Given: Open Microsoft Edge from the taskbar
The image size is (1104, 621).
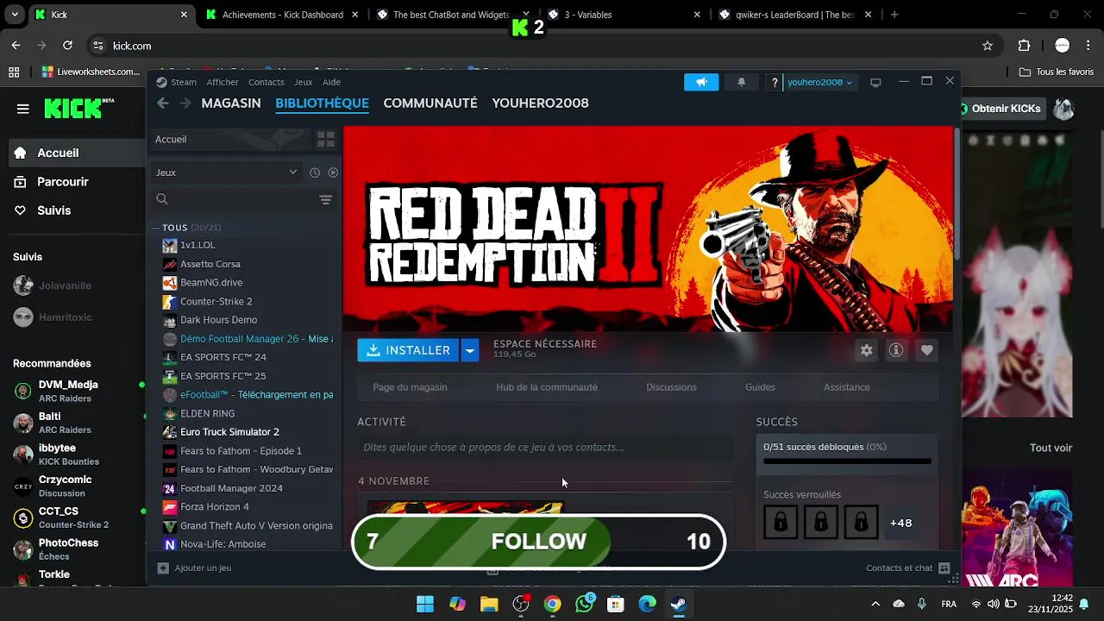Looking at the screenshot, I should 648,605.
